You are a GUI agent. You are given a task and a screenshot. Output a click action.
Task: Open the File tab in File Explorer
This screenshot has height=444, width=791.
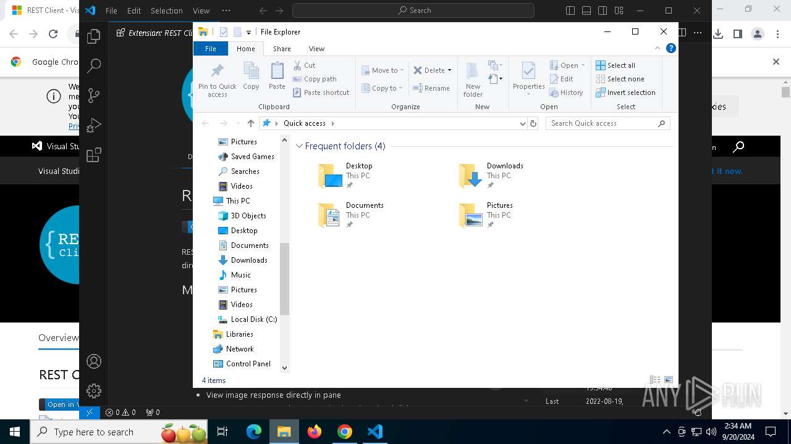pos(211,49)
